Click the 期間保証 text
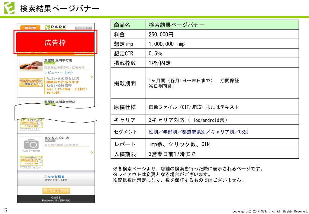This screenshot has width=309, height=214. pyautogui.click(x=229, y=80)
